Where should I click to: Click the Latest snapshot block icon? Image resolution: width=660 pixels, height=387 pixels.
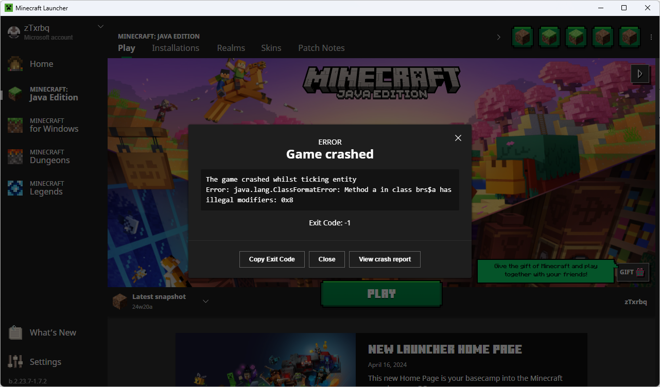coord(119,301)
